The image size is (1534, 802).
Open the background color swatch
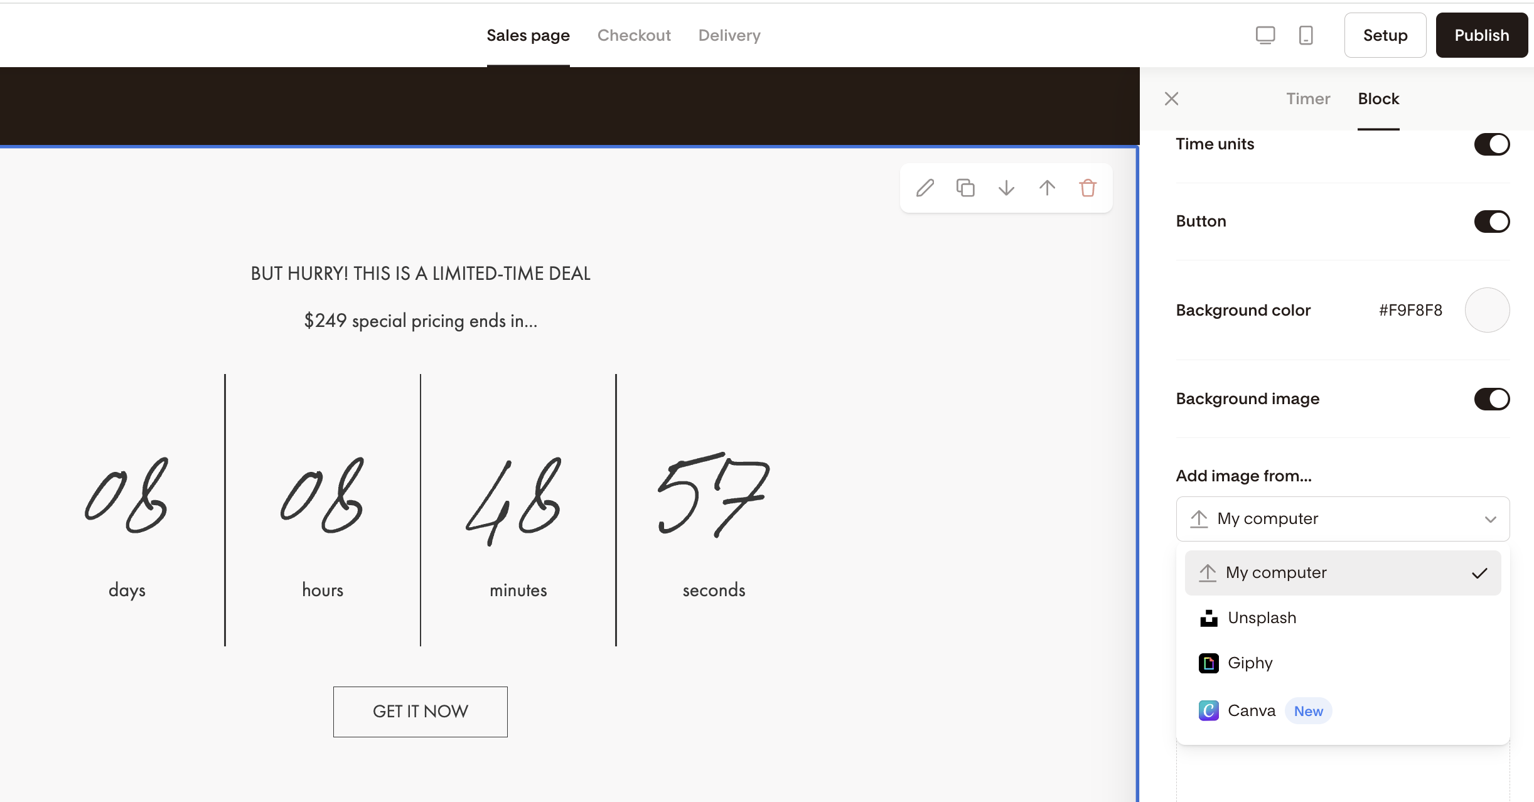[x=1487, y=310]
